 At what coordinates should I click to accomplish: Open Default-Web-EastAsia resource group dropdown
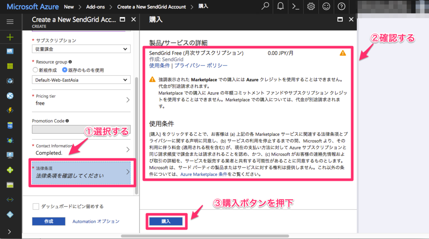[x=81, y=80]
